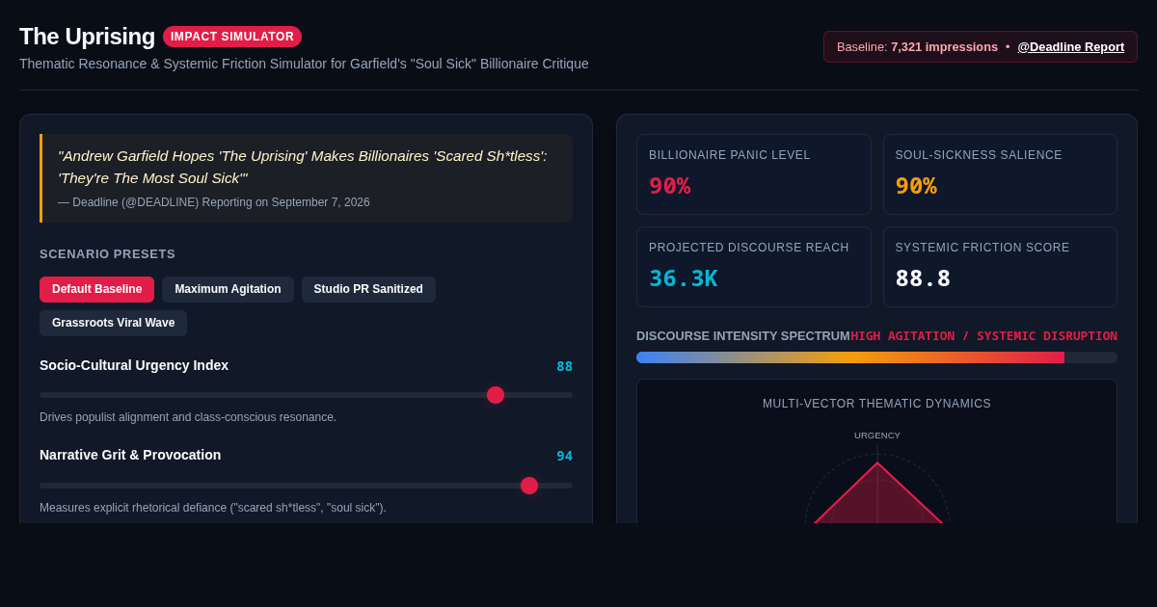The image size is (1157, 607).
Task: Choose the Studio PR Sanitized preset
Action: (368, 289)
